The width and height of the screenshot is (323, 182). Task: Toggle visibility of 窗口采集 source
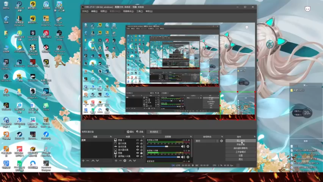[x=138, y=143]
